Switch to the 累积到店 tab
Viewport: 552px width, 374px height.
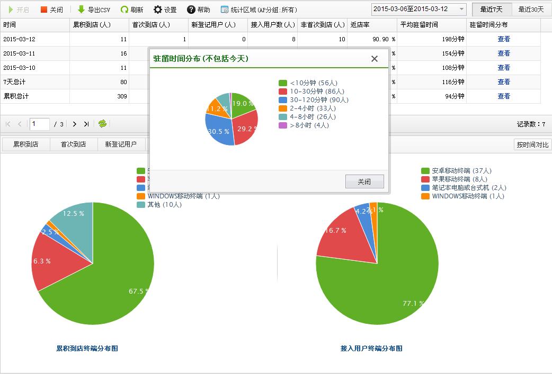26,144
